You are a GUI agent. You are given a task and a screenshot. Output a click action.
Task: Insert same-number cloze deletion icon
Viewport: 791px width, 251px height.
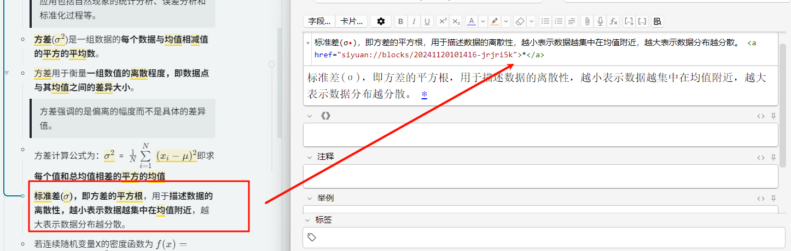pyautogui.click(x=642, y=21)
